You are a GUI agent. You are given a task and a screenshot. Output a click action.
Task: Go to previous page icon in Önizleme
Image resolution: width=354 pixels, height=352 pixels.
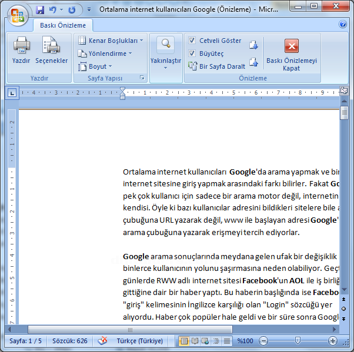[x=253, y=62]
